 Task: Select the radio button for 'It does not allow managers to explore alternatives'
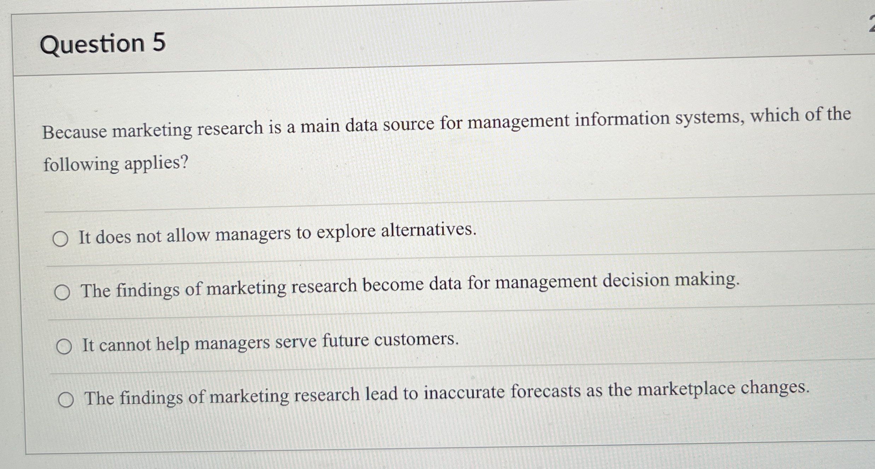62,238
